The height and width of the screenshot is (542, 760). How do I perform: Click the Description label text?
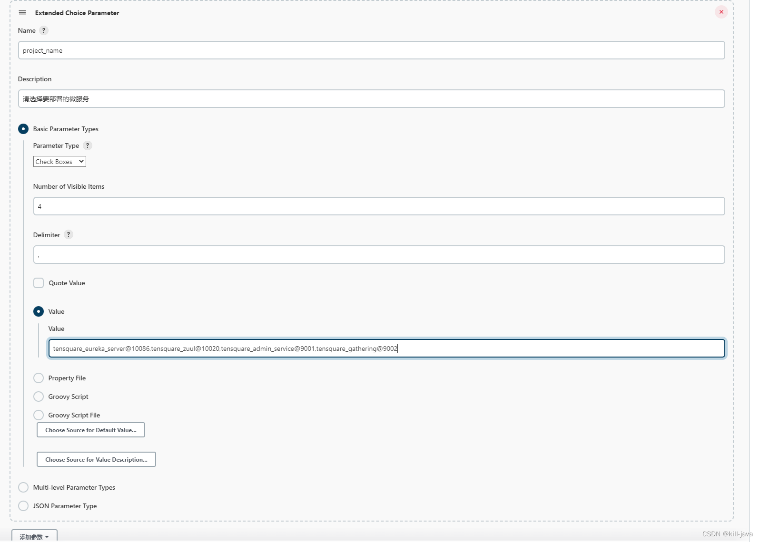tap(35, 79)
